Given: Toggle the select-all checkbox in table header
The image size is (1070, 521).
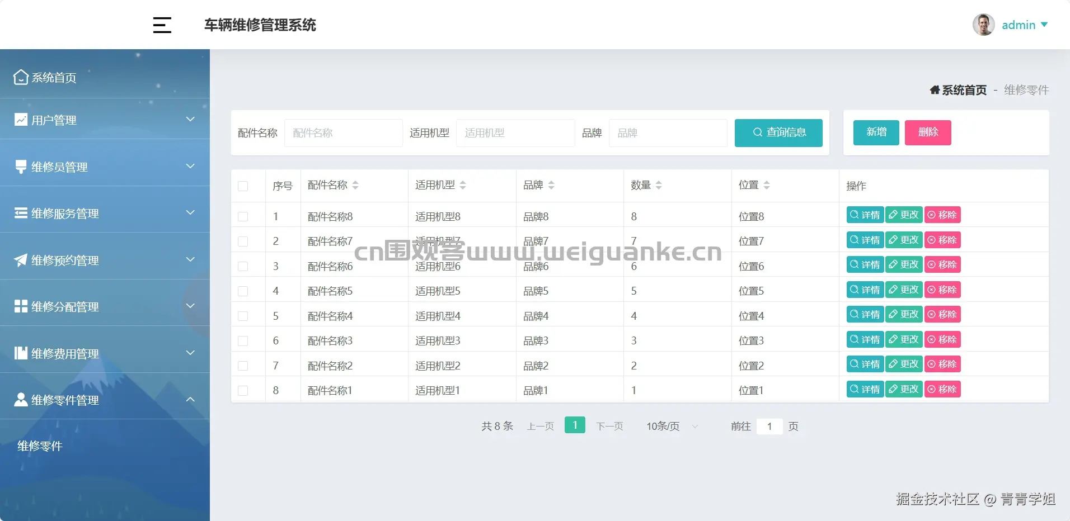Looking at the screenshot, I should pyautogui.click(x=243, y=186).
